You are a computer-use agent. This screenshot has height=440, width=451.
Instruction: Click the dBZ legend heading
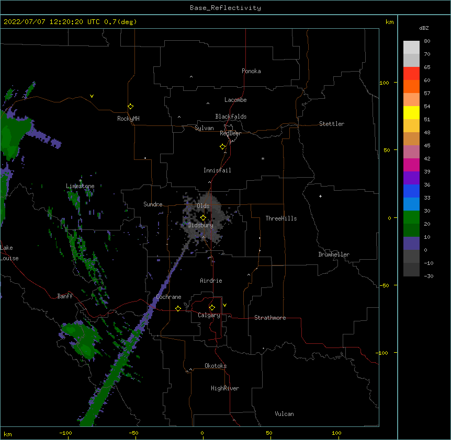point(424,28)
